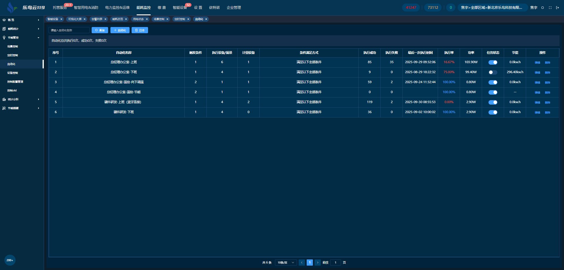Open 电力监控&运维 in the top menu
Image resolution: width=564 pixels, height=270 pixels.
(x=117, y=8)
